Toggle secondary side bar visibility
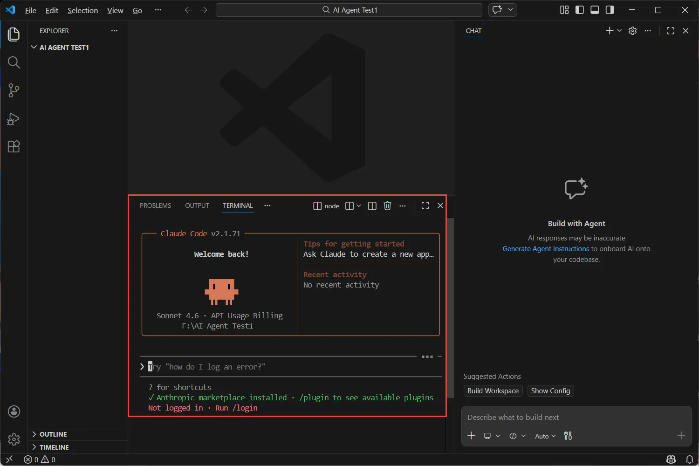 (x=610, y=10)
